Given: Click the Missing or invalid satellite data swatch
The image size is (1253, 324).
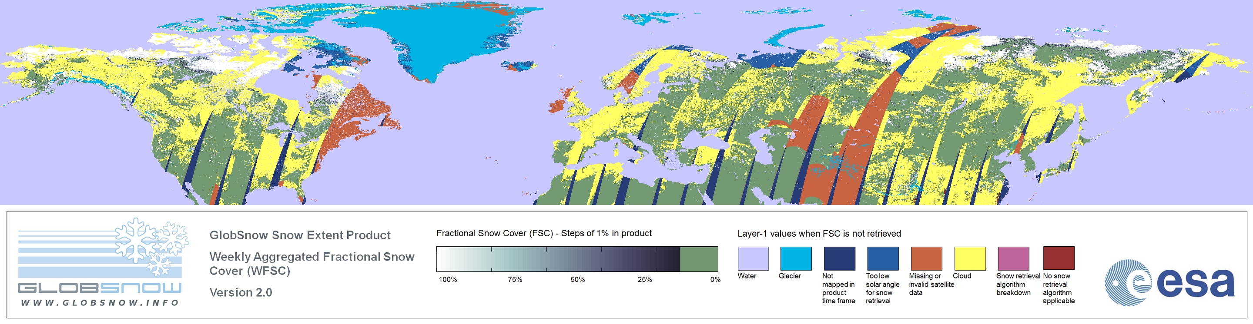Looking at the screenshot, I should point(926,258).
